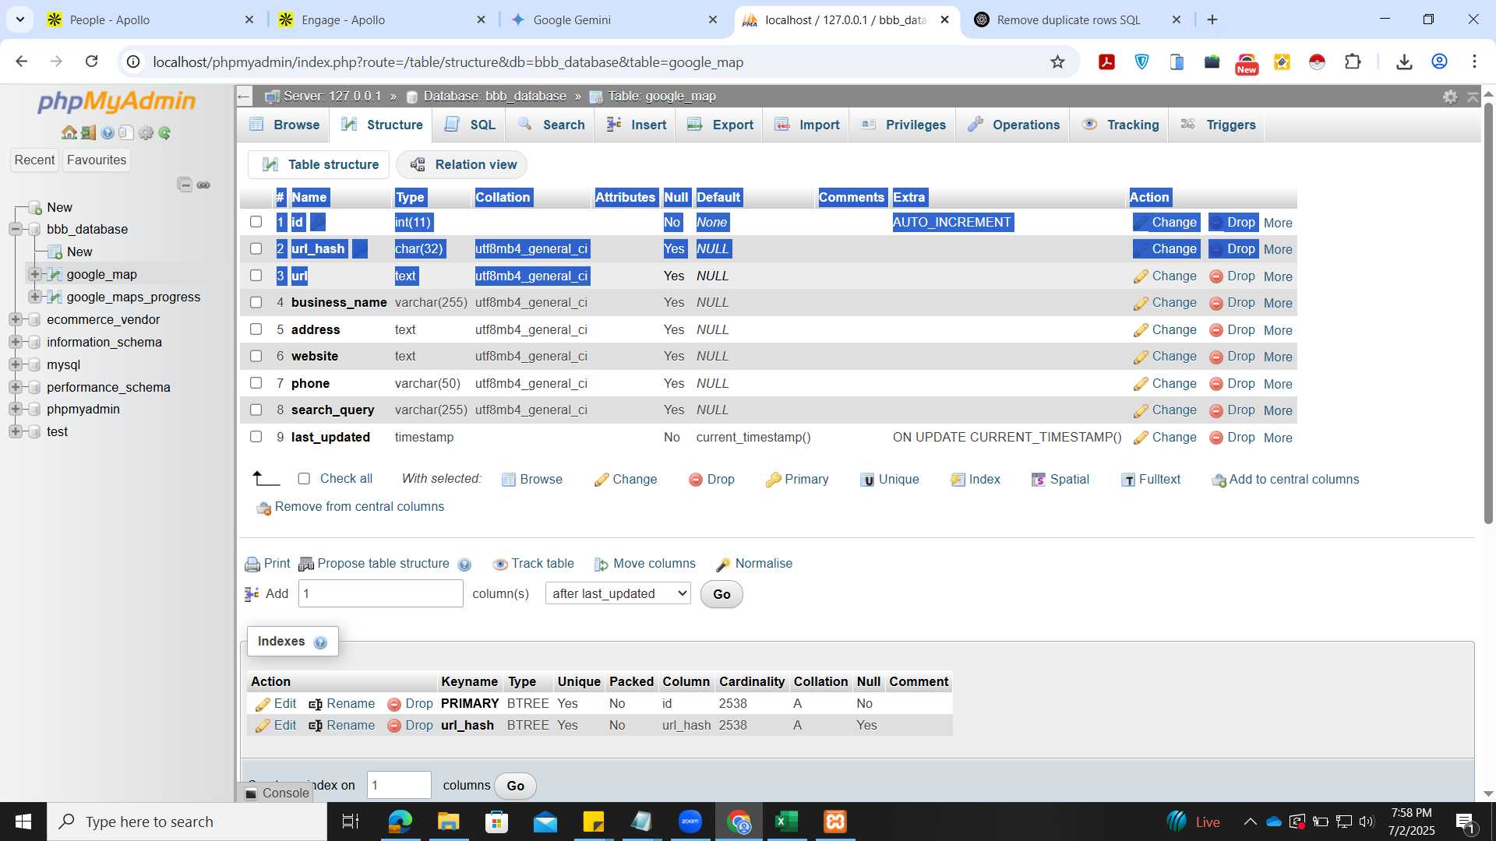The width and height of the screenshot is (1496, 841).
Task: Expand the information_schema database node
Action: click(x=15, y=342)
